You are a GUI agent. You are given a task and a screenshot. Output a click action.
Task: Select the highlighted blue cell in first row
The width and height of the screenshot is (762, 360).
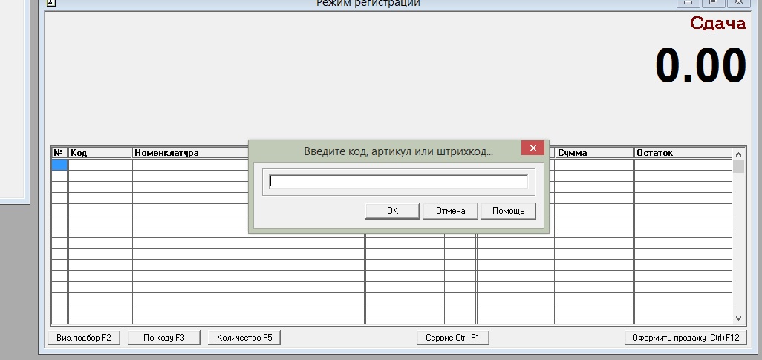[59, 165]
